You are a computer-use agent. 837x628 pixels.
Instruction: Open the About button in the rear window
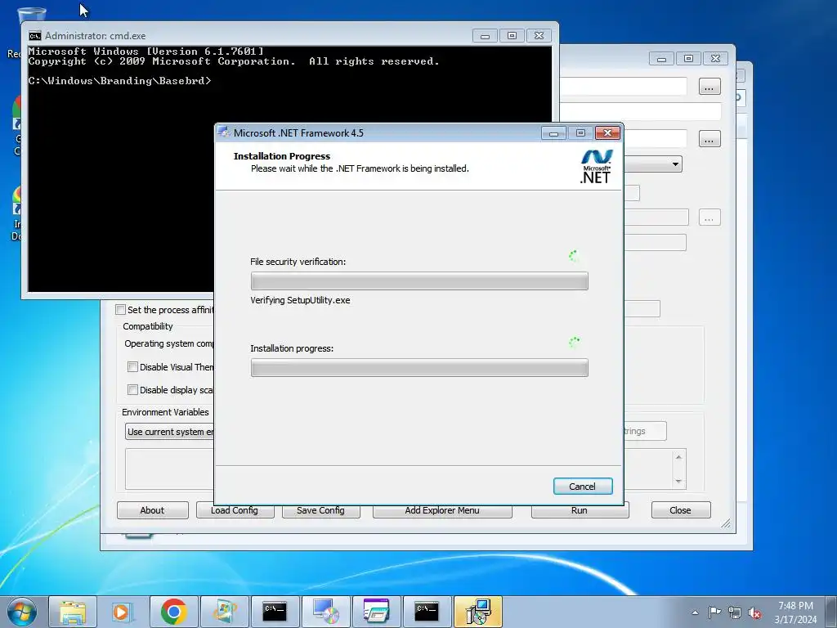pos(152,510)
